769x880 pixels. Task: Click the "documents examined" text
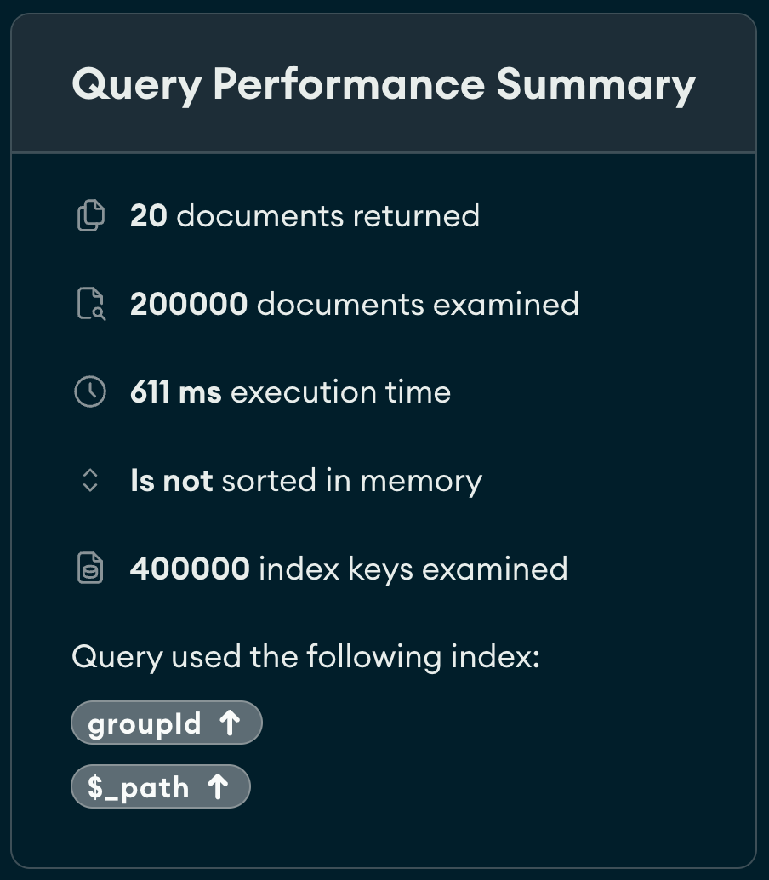coord(418,304)
